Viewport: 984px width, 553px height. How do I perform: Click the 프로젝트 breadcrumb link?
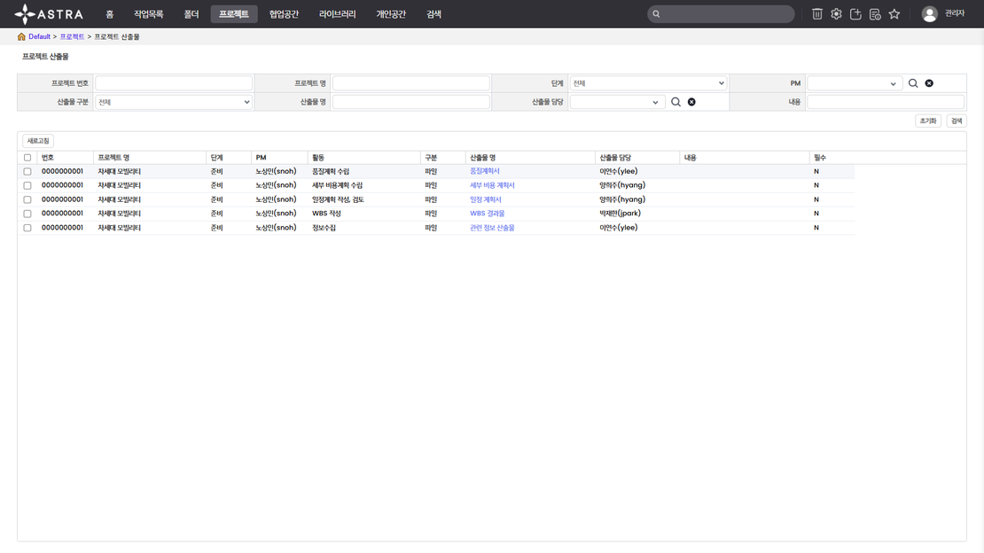click(x=72, y=36)
